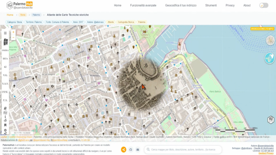Screen dimensions: 276x155
Task: Open the hamburger menu in map sidebar
Action: (x=5, y=33)
